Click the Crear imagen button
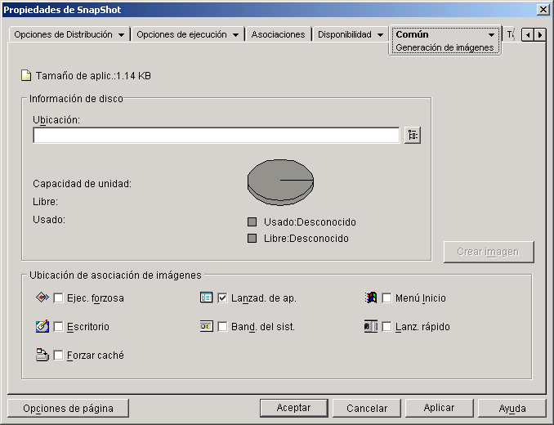 (x=489, y=252)
